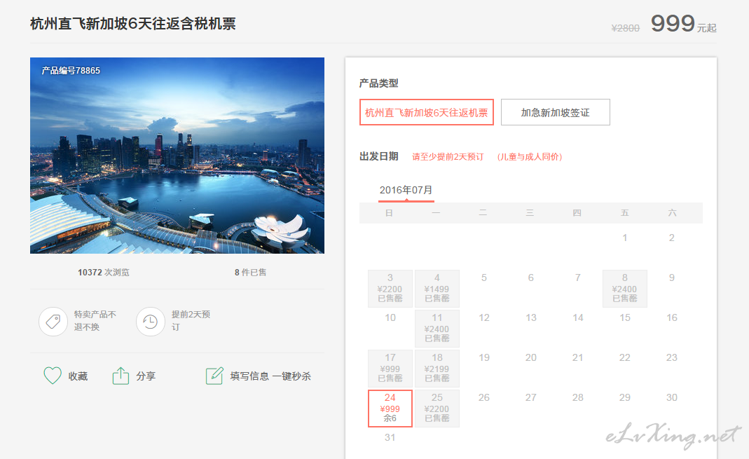Click calendar date 28
This screenshot has height=459, width=749.
577,397
